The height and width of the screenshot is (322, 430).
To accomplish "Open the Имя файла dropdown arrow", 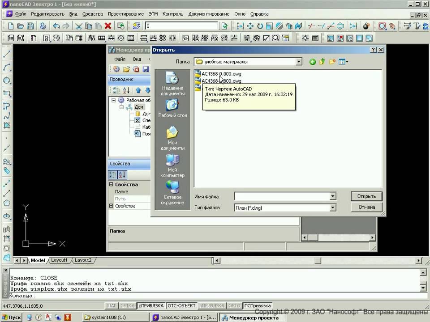I will point(333,196).
